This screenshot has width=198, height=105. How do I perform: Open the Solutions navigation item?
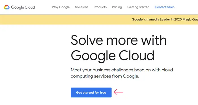coord(81,7)
